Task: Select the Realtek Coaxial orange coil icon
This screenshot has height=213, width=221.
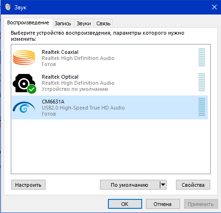Action: click(24, 58)
